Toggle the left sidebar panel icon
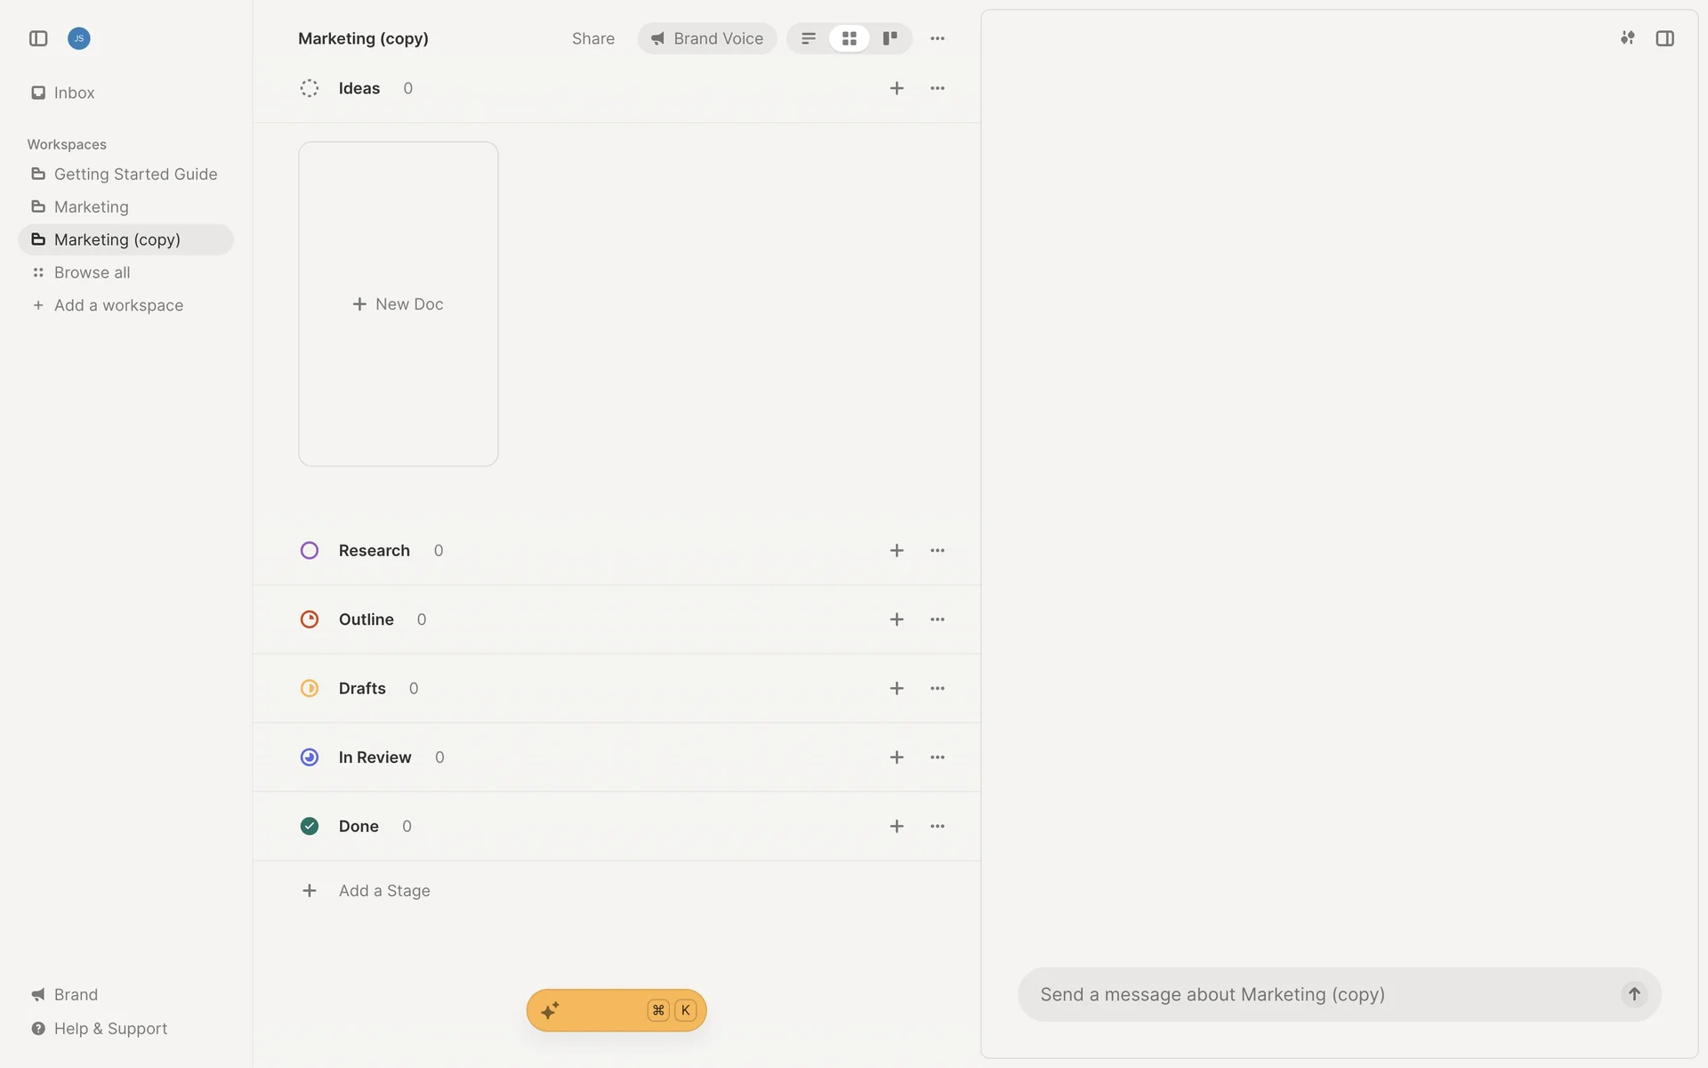Screen dimensions: 1708x1068 click(x=38, y=38)
